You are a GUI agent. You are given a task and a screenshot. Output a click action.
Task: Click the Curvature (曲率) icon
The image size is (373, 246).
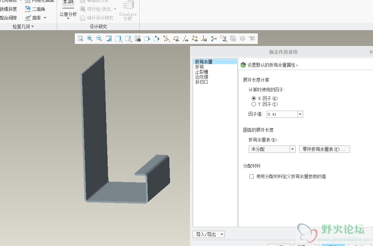pos(28,18)
